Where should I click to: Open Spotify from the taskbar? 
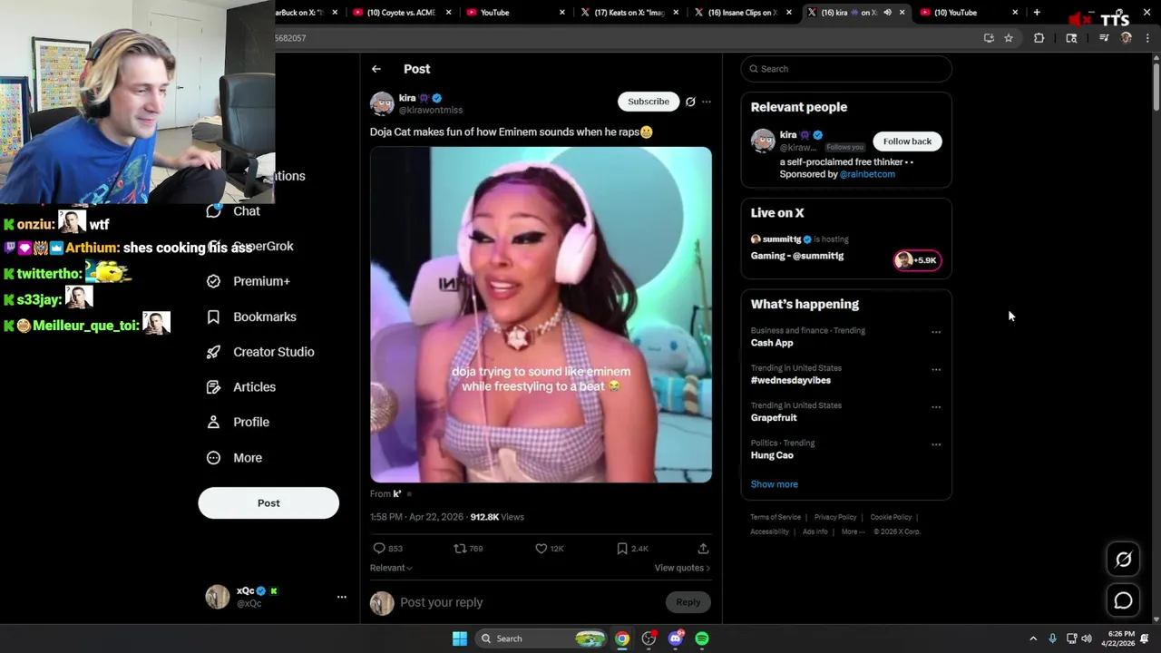[x=702, y=638]
